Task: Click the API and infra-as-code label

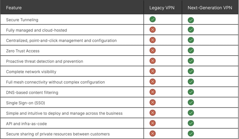Action: point(26,124)
